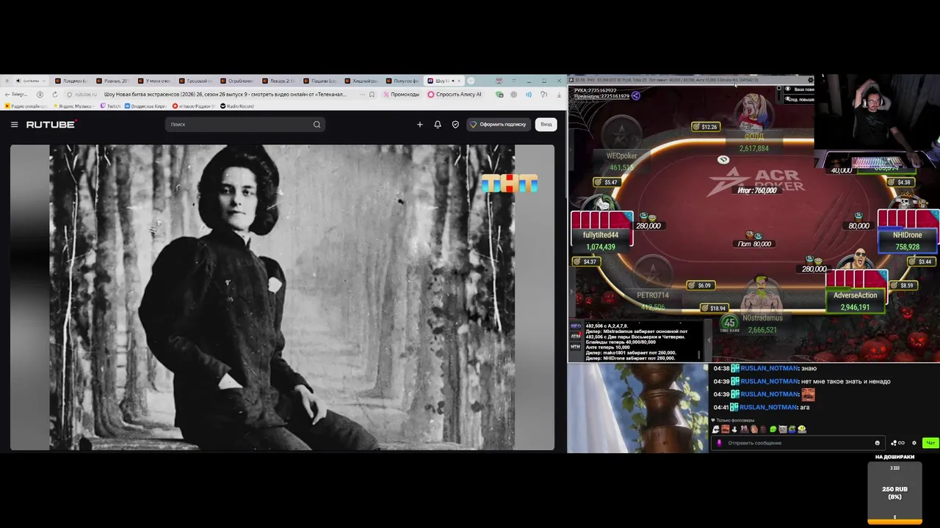Open chat settings gear icon
This screenshot has width=940, height=528.
tap(914, 443)
